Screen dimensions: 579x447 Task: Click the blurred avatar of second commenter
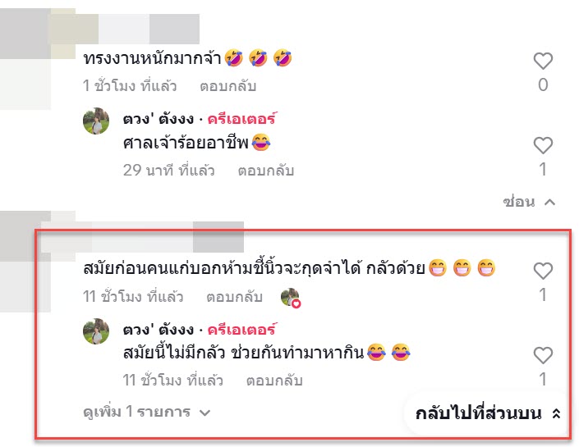tap(25, 262)
